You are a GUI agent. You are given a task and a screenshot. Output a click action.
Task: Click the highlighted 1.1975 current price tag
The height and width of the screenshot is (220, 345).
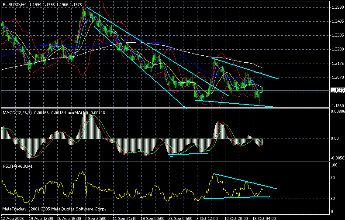pyautogui.click(x=337, y=90)
